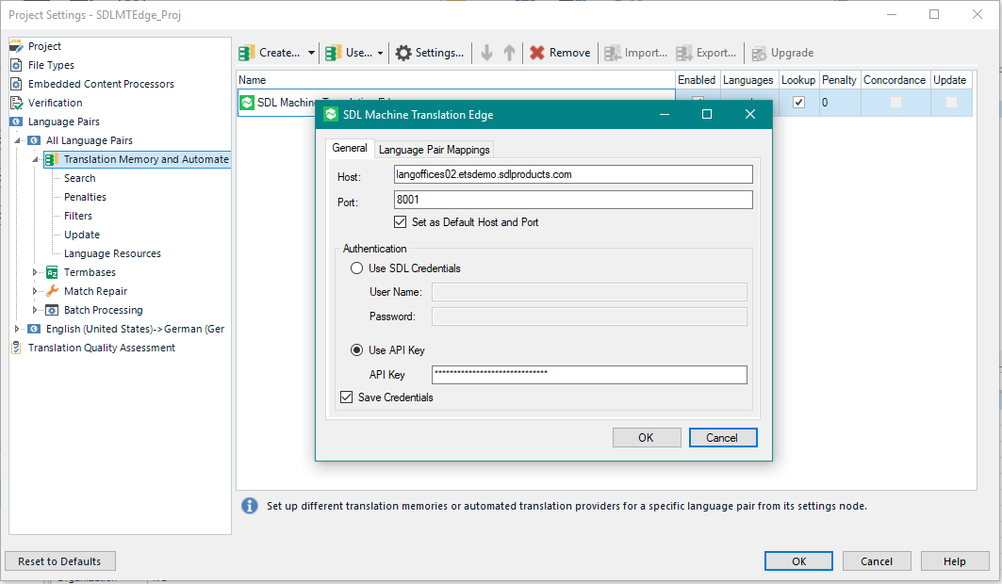Click the File Types icon
Viewport: 1002px width, 584px height.
pos(17,65)
